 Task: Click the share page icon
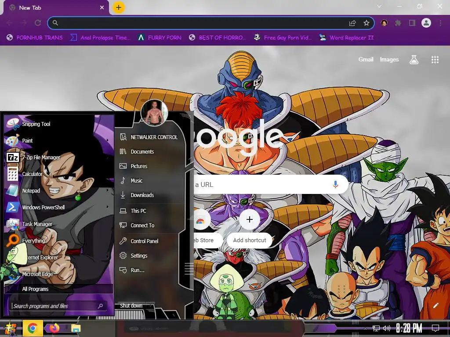(352, 23)
